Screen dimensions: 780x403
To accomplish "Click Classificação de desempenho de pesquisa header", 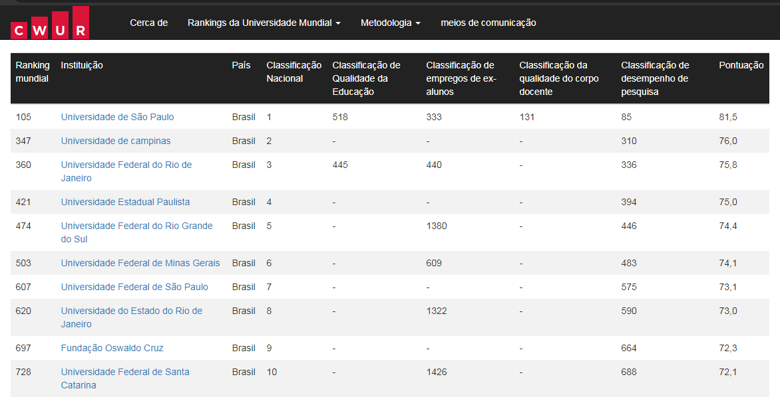I will point(655,78).
